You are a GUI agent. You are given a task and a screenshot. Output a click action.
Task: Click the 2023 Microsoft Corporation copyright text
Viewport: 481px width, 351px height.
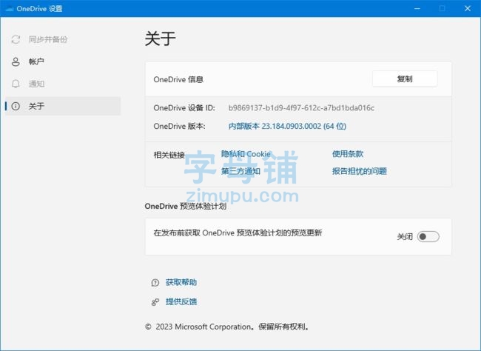227,327
